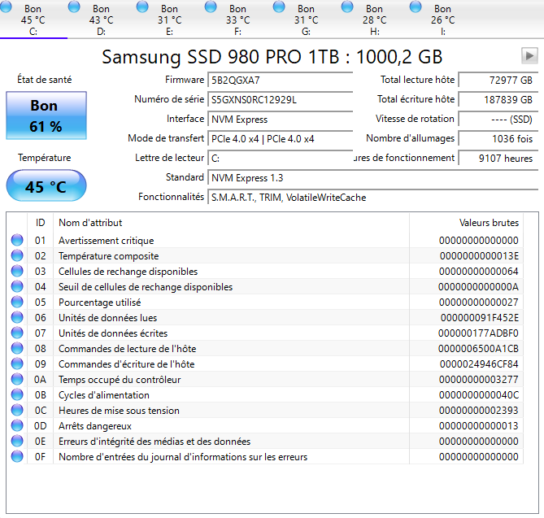Click the serial number field S5GXNS0RC12929L
544x518 pixels.
[281, 100]
